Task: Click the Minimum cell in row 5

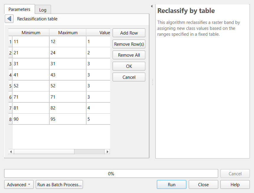Action: click(x=31, y=86)
